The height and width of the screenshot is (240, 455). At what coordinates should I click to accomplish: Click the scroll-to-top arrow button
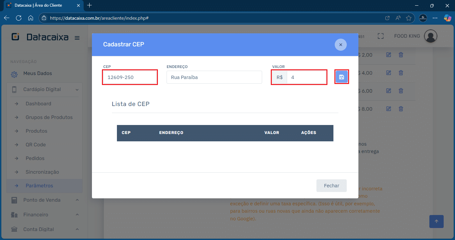point(436,221)
